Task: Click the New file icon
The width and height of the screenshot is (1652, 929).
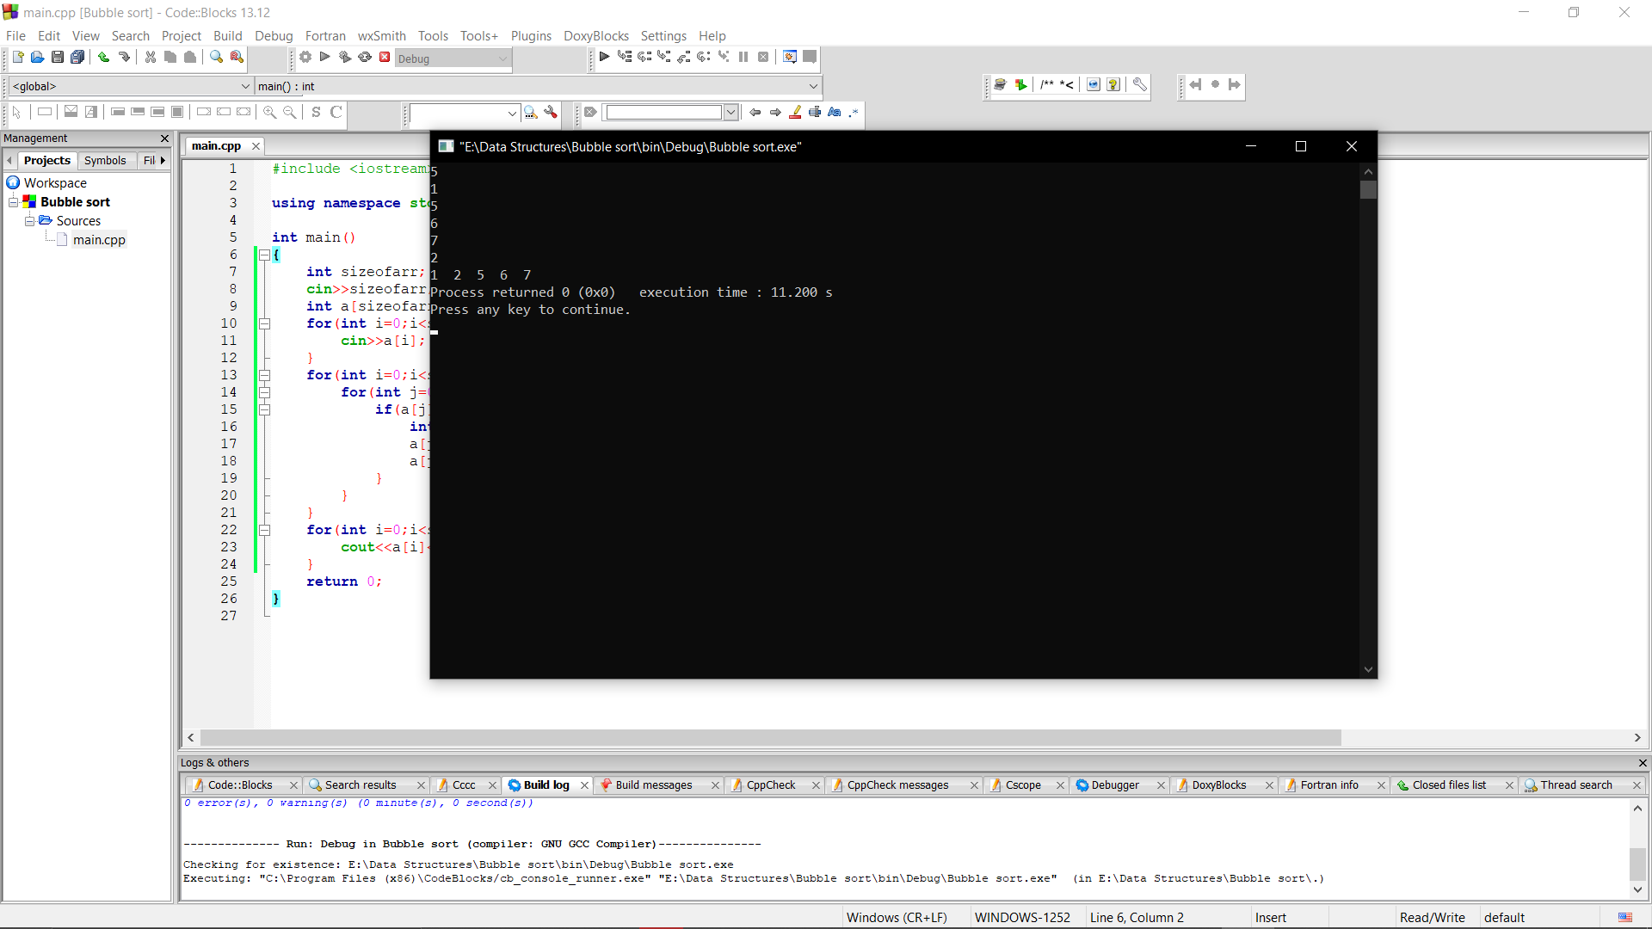Action: [x=17, y=57]
